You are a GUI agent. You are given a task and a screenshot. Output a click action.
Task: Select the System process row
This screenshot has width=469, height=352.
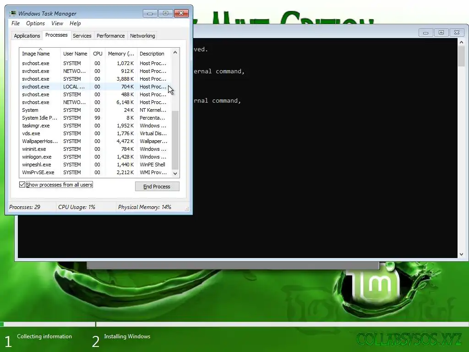(x=95, y=110)
